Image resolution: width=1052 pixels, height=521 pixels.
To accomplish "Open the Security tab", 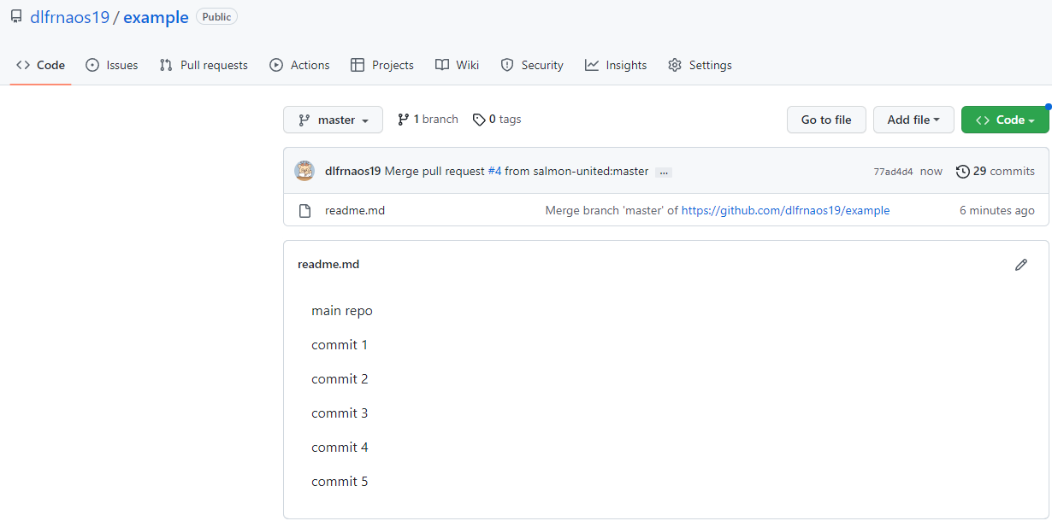I will click(532, 65).
